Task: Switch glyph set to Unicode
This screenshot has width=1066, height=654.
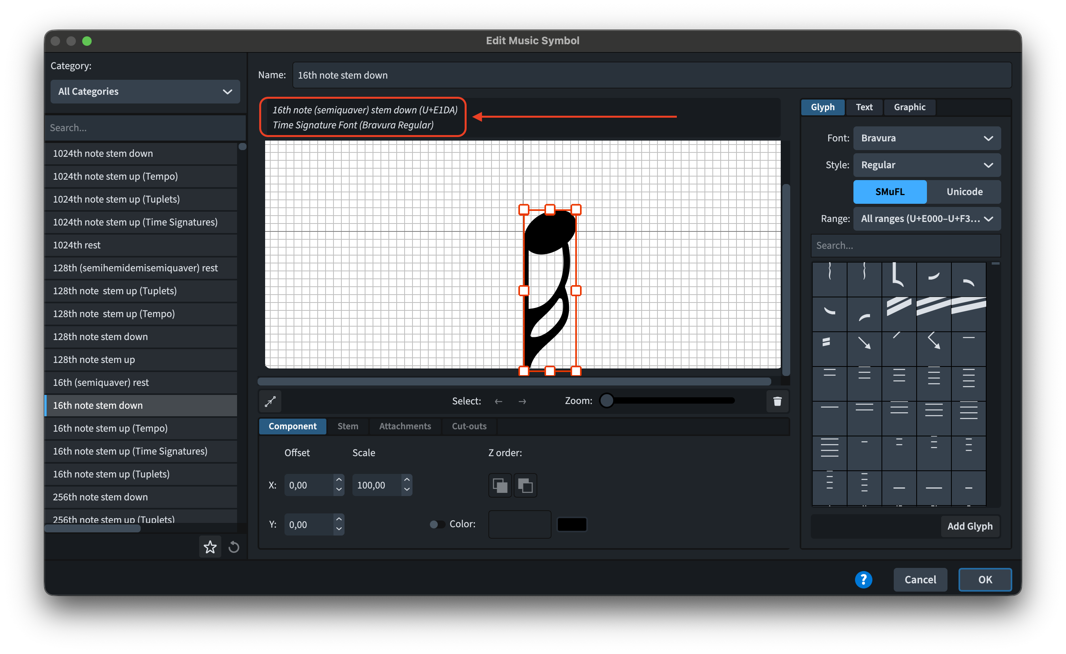Action: [x=964, y=192]
